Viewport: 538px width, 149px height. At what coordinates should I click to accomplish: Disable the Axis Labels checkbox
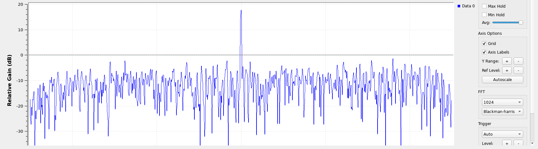click(484, 52)
